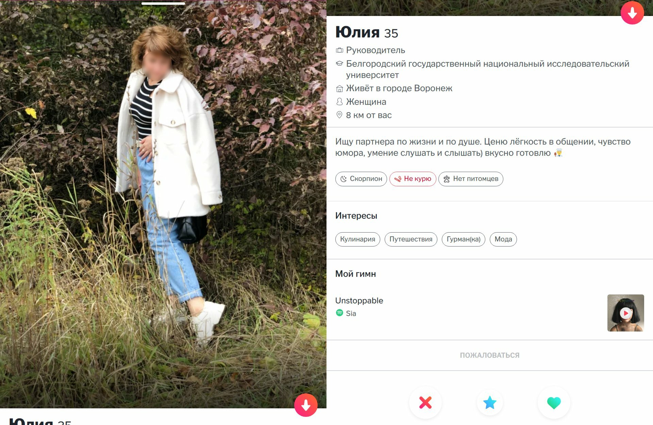Click the pink down-arrow at top right
Screen dimensions: 653x425
[x=632, y=13]
